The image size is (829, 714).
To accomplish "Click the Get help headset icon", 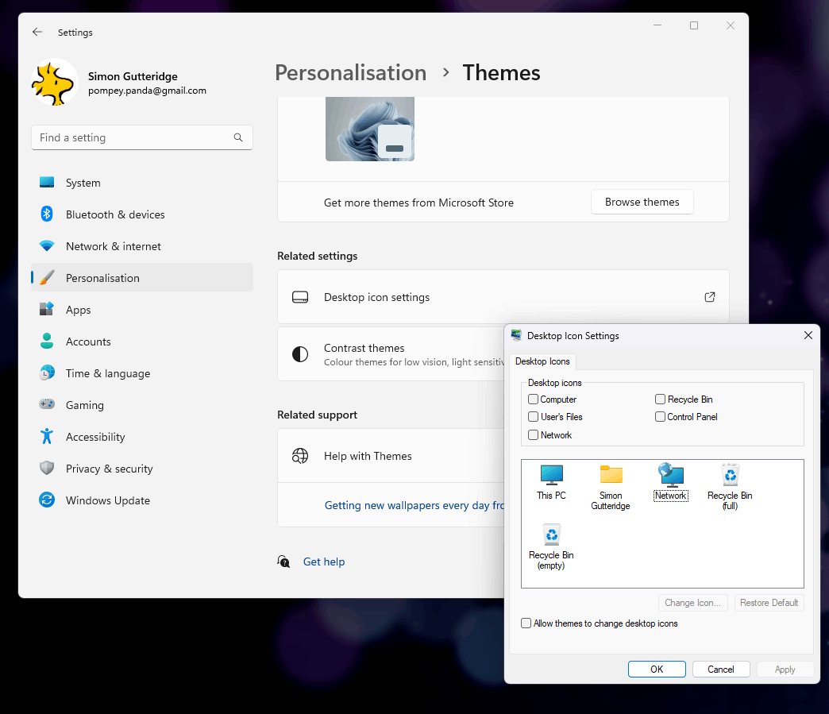I will [284, 562].
